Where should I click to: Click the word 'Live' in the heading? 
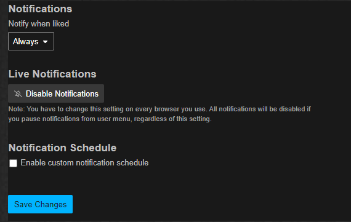pyautogui.click(x=19, y=74)
